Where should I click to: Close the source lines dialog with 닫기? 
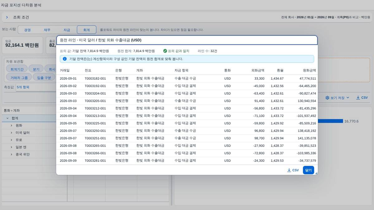308,170
